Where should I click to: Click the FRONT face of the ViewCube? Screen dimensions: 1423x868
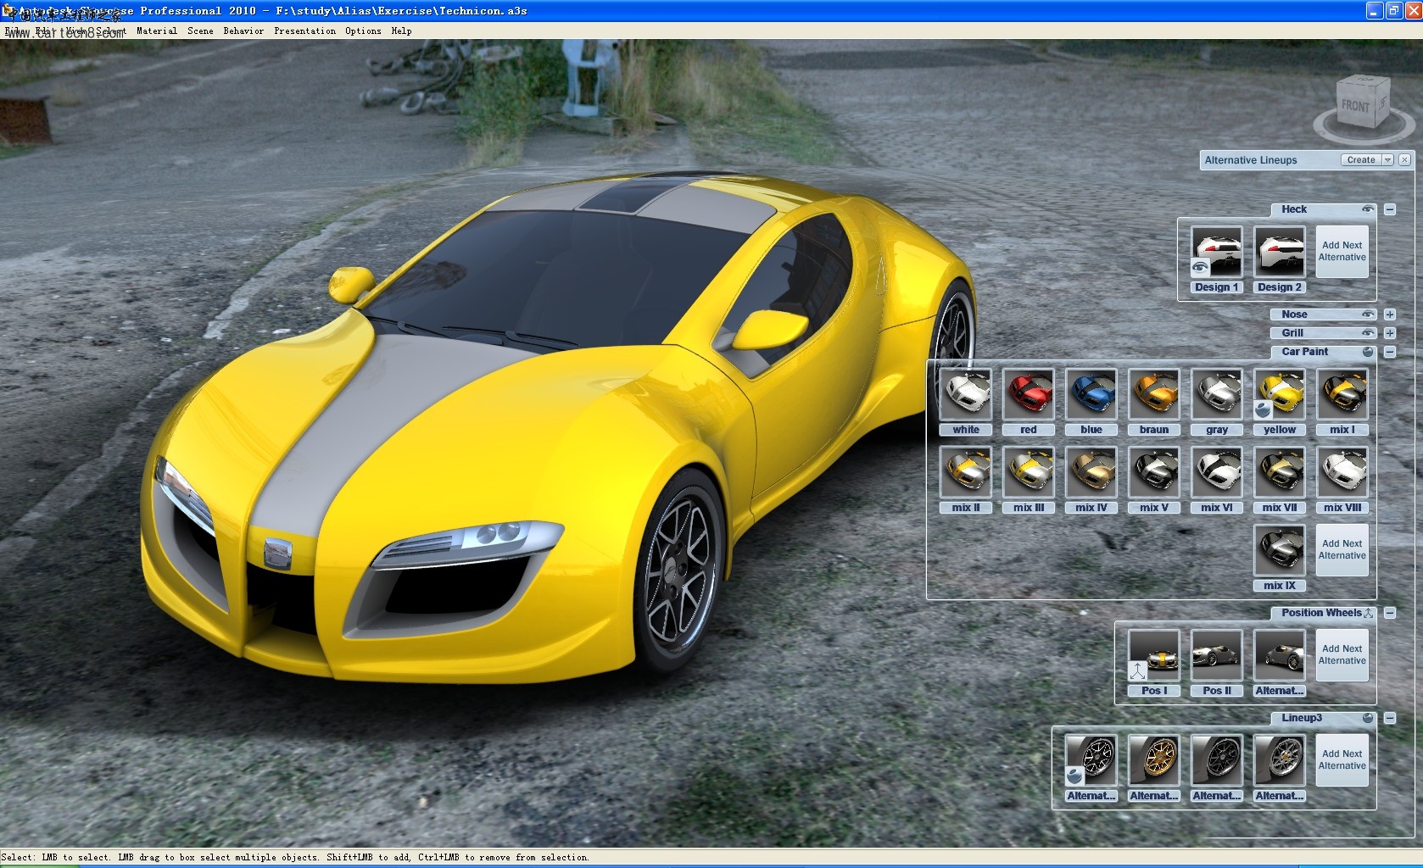[1356, 108]
